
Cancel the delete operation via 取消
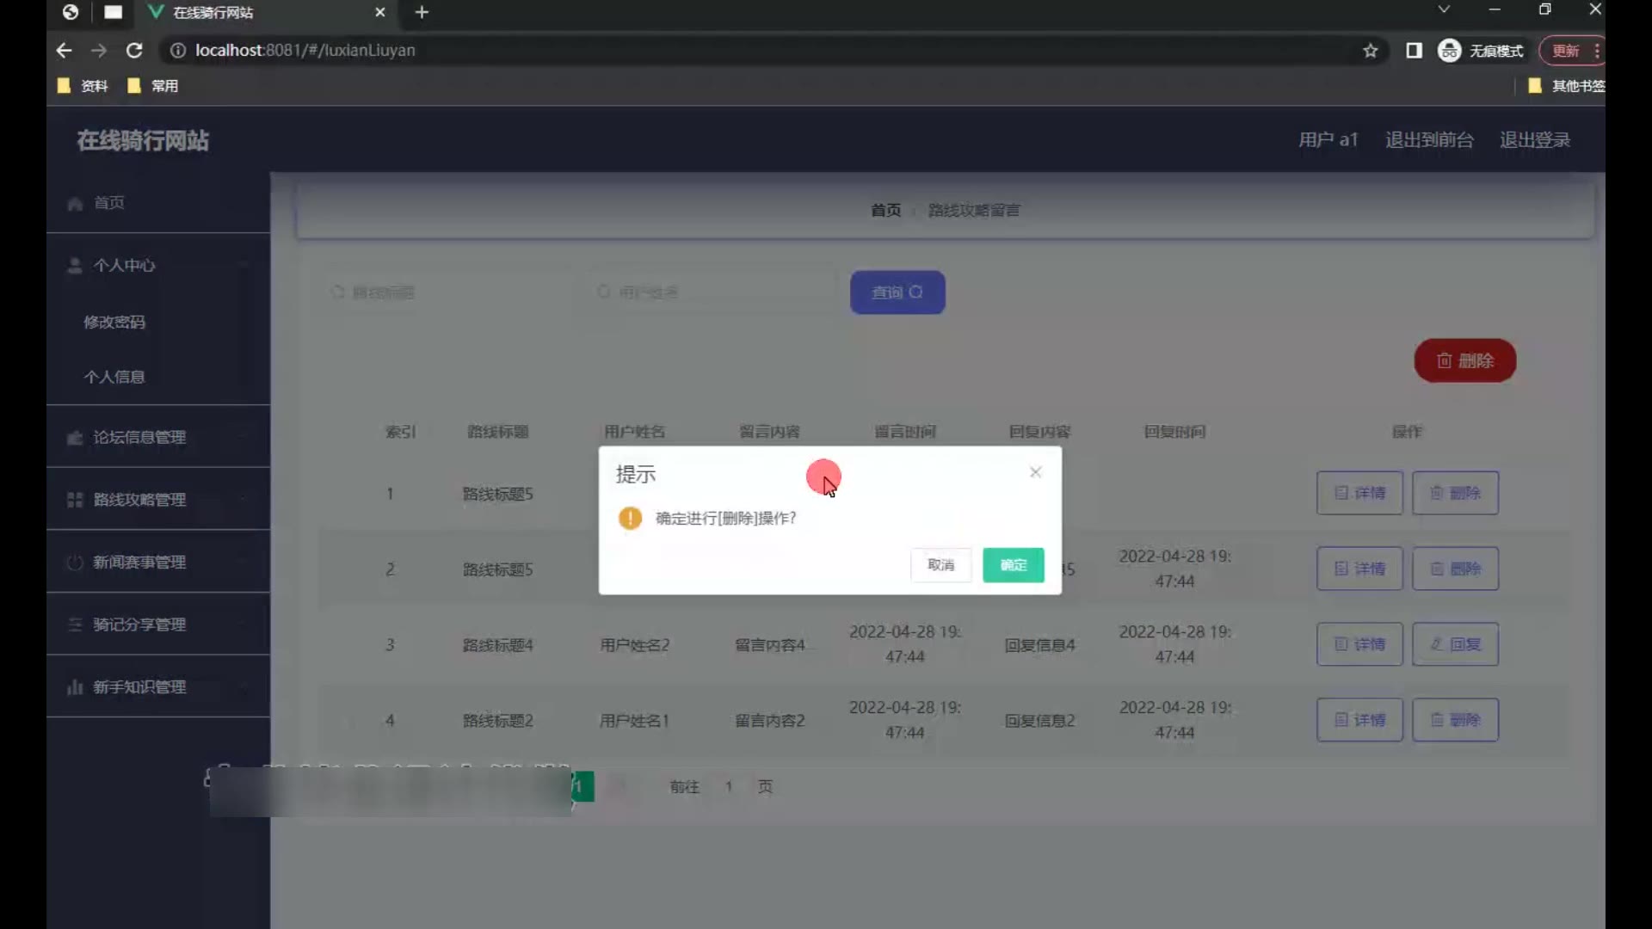pos(940,565)
